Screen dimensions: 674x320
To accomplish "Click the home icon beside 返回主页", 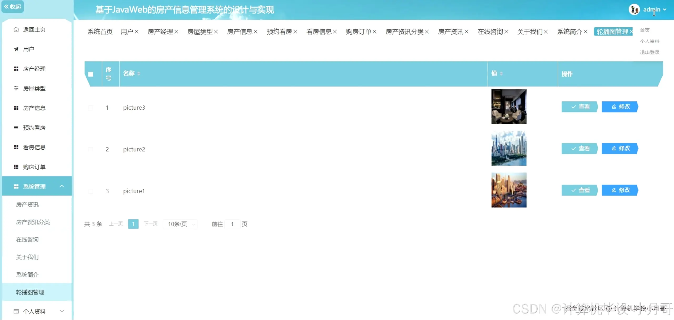I will 16,29.
